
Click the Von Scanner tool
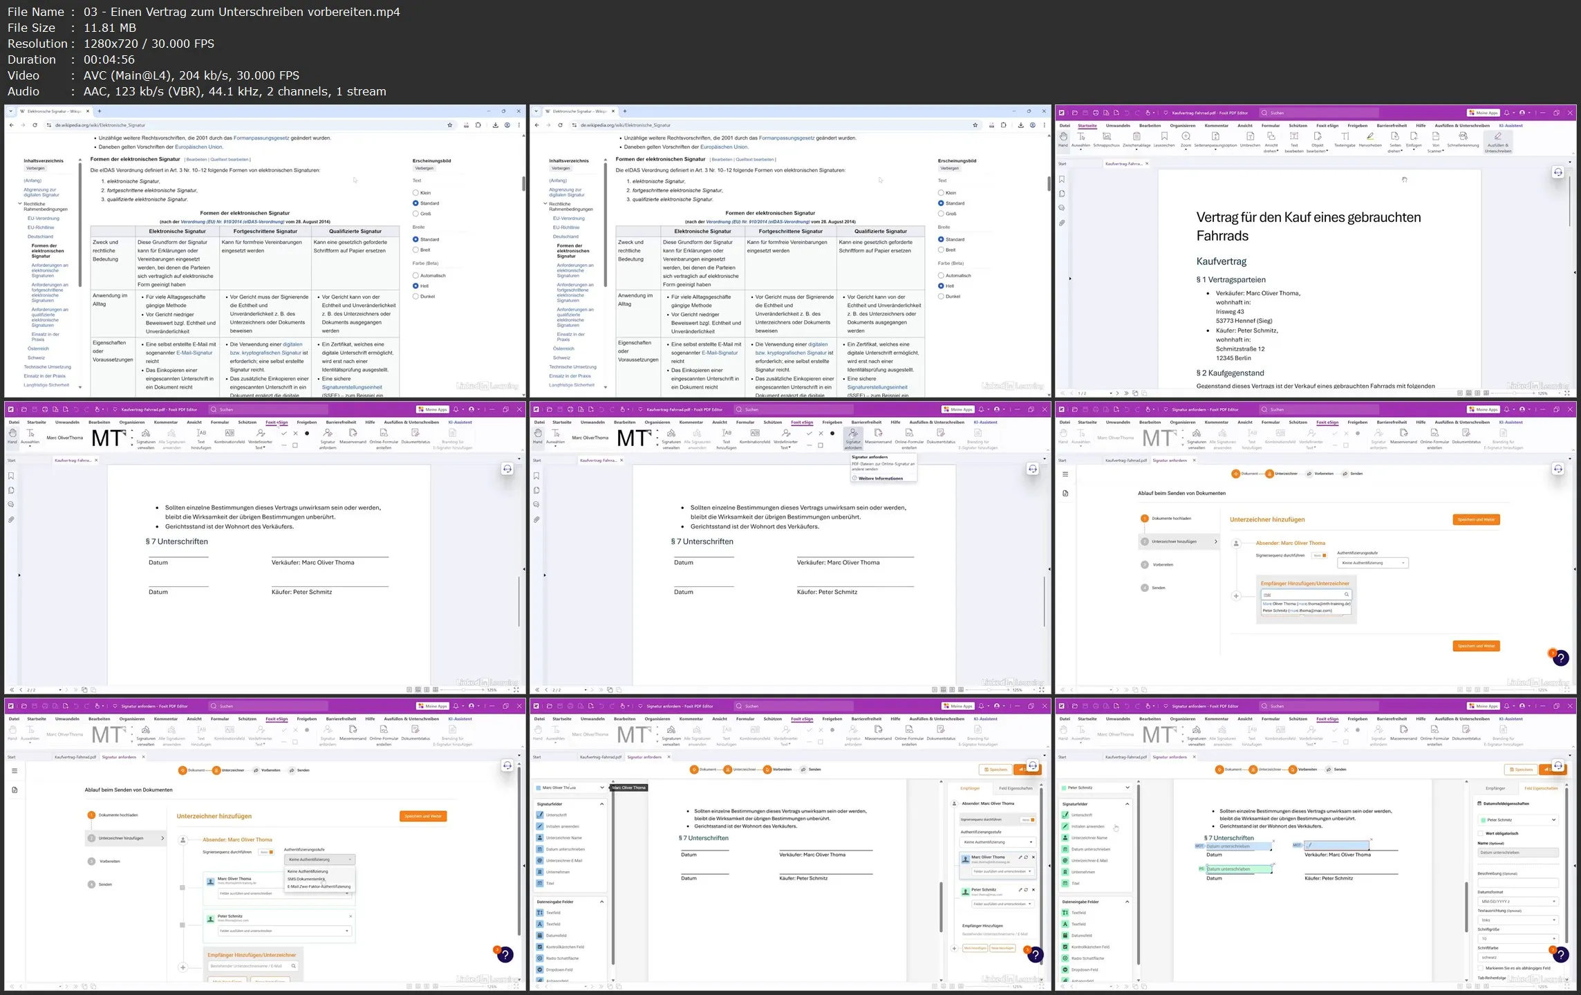[1436, 142]
